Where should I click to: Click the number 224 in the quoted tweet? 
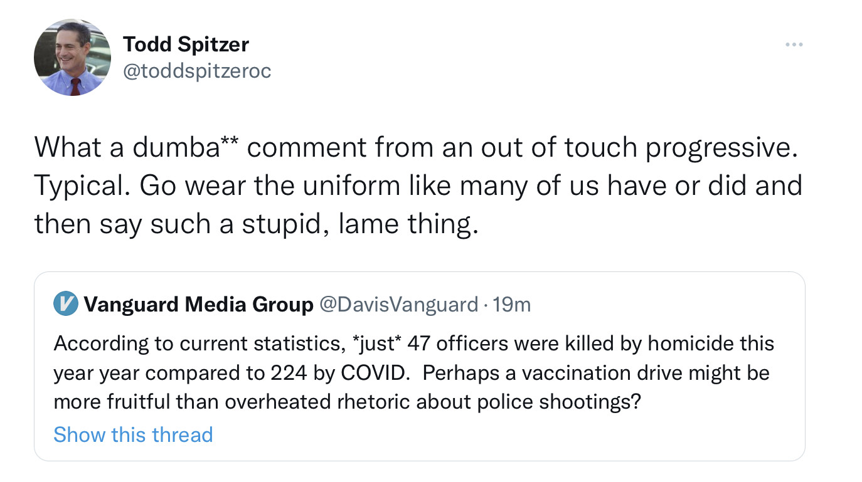coord(288,373)
